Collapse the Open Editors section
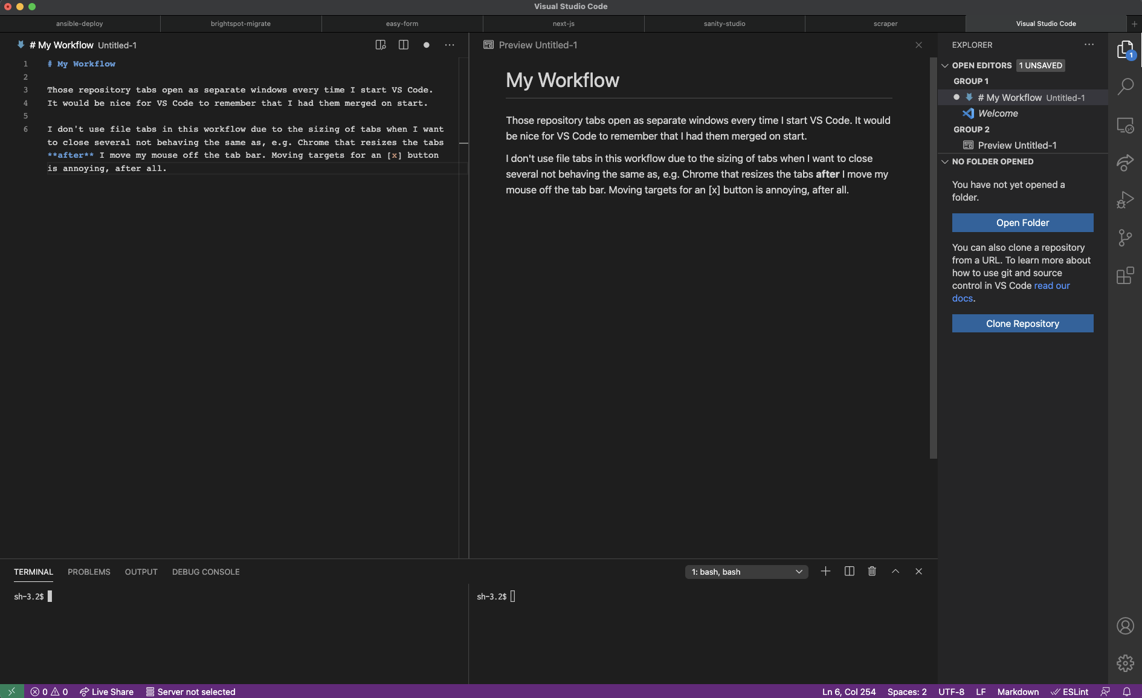This screenshot has width=1142, height=698. point(946,65)
